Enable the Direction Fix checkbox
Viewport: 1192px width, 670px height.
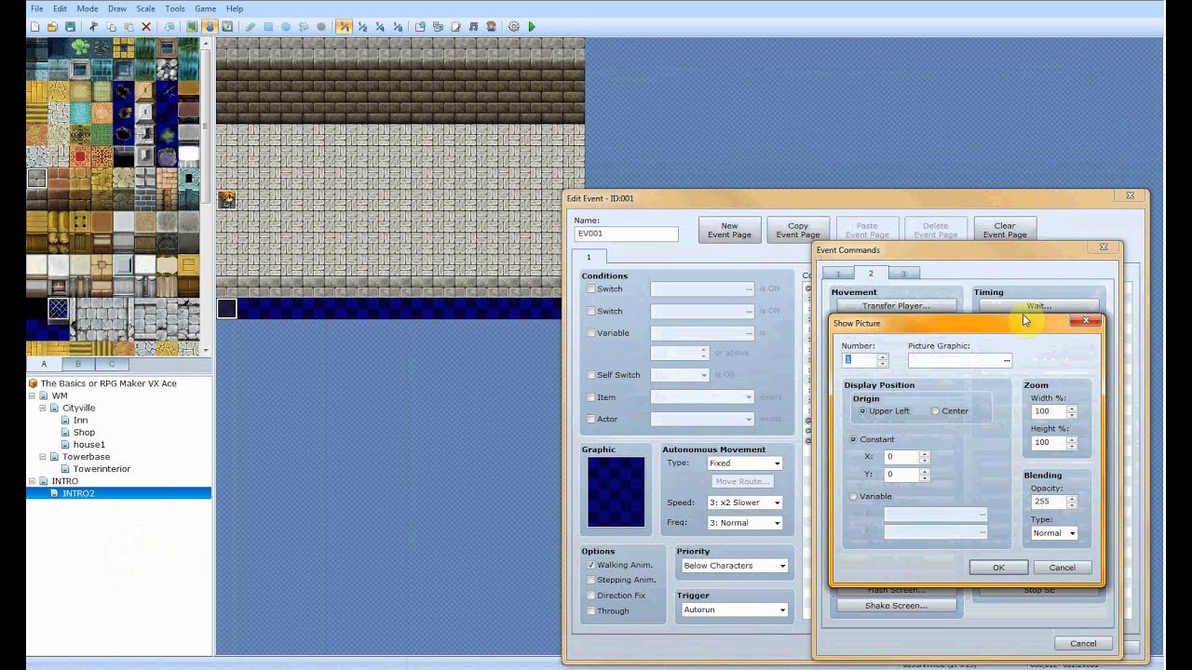pos(591,596)
